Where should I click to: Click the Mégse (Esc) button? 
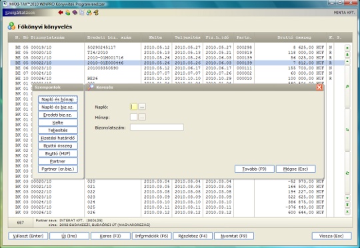tap(295, 169)
